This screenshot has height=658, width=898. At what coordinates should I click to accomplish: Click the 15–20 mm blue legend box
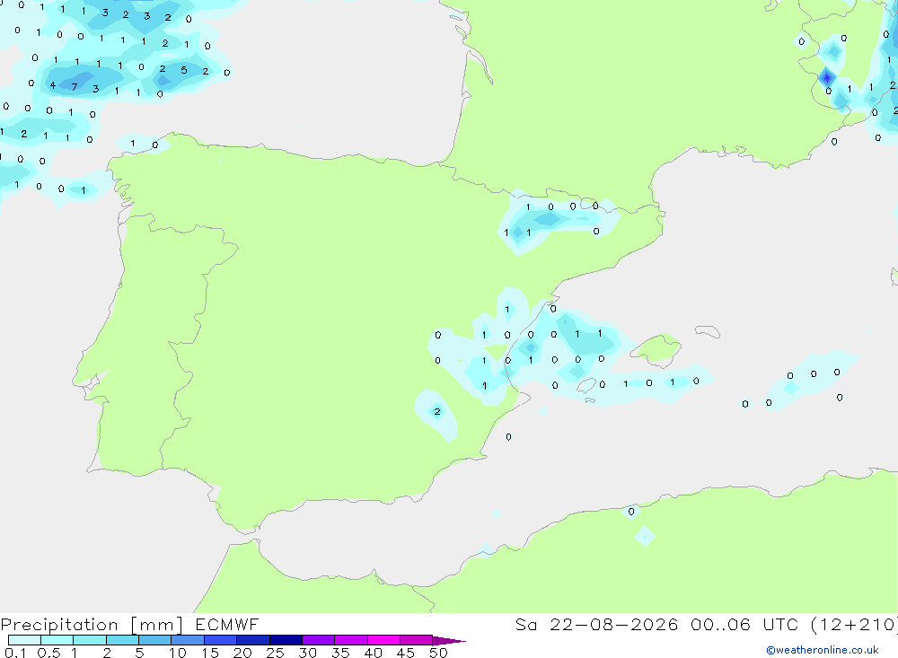(x=220, y=640)
